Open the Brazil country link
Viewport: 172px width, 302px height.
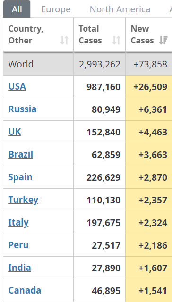pos(21,154)
